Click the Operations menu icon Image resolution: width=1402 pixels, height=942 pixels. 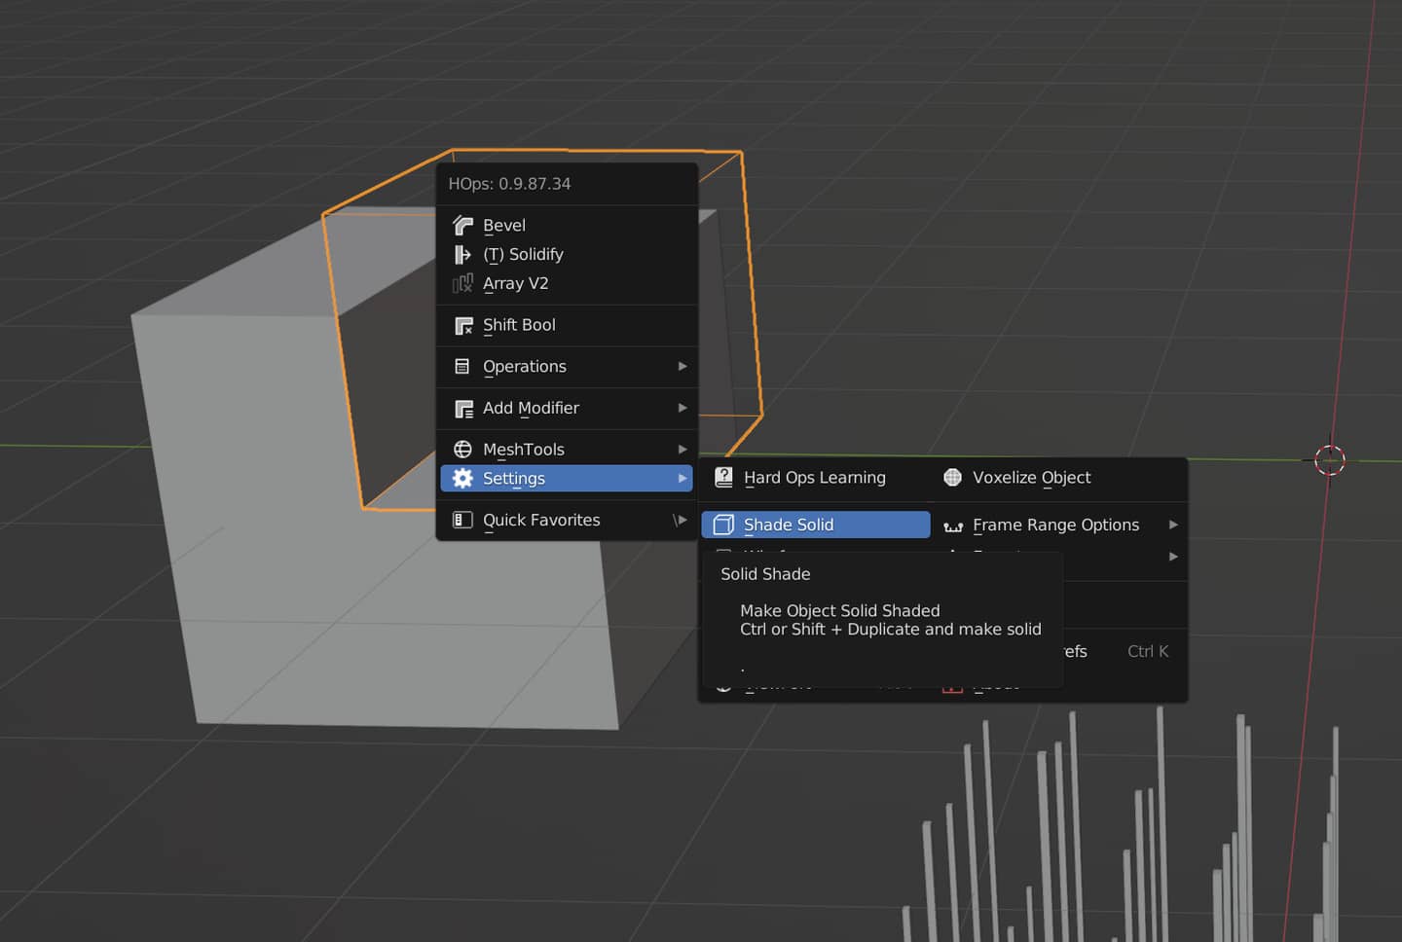click(463, 367)
